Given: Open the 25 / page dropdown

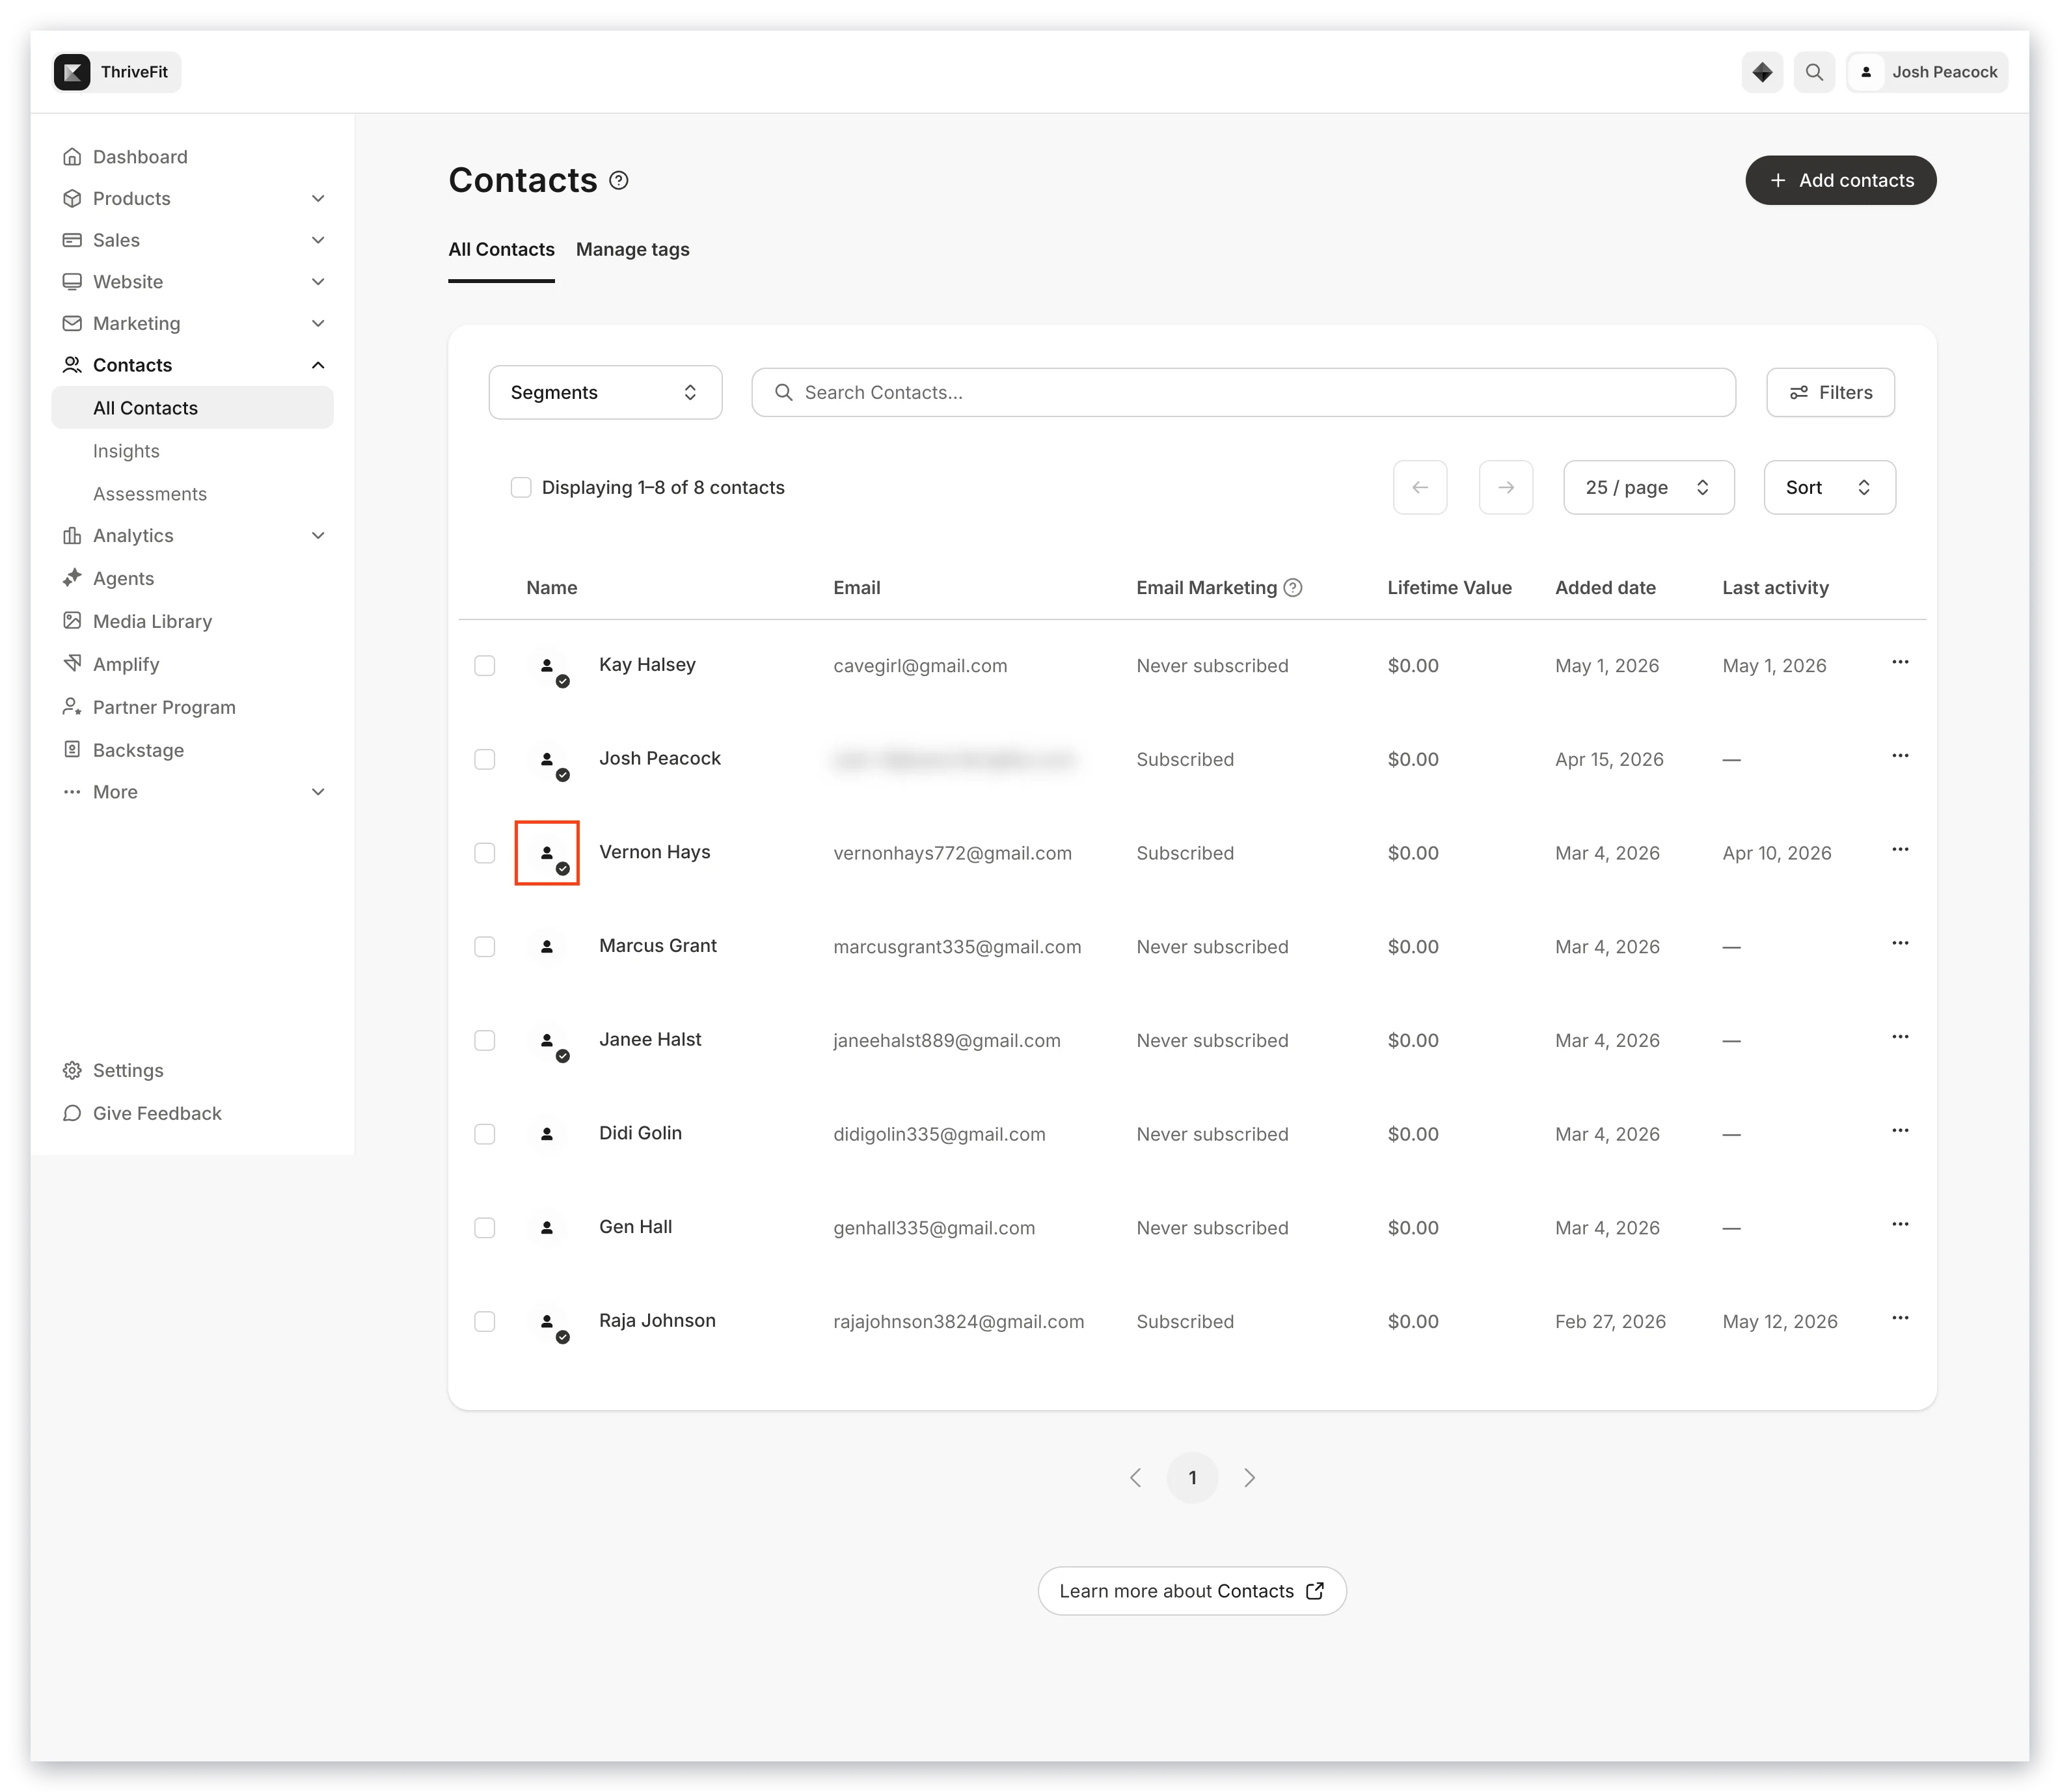Looking at the screenshot, I should point(1648,487).
